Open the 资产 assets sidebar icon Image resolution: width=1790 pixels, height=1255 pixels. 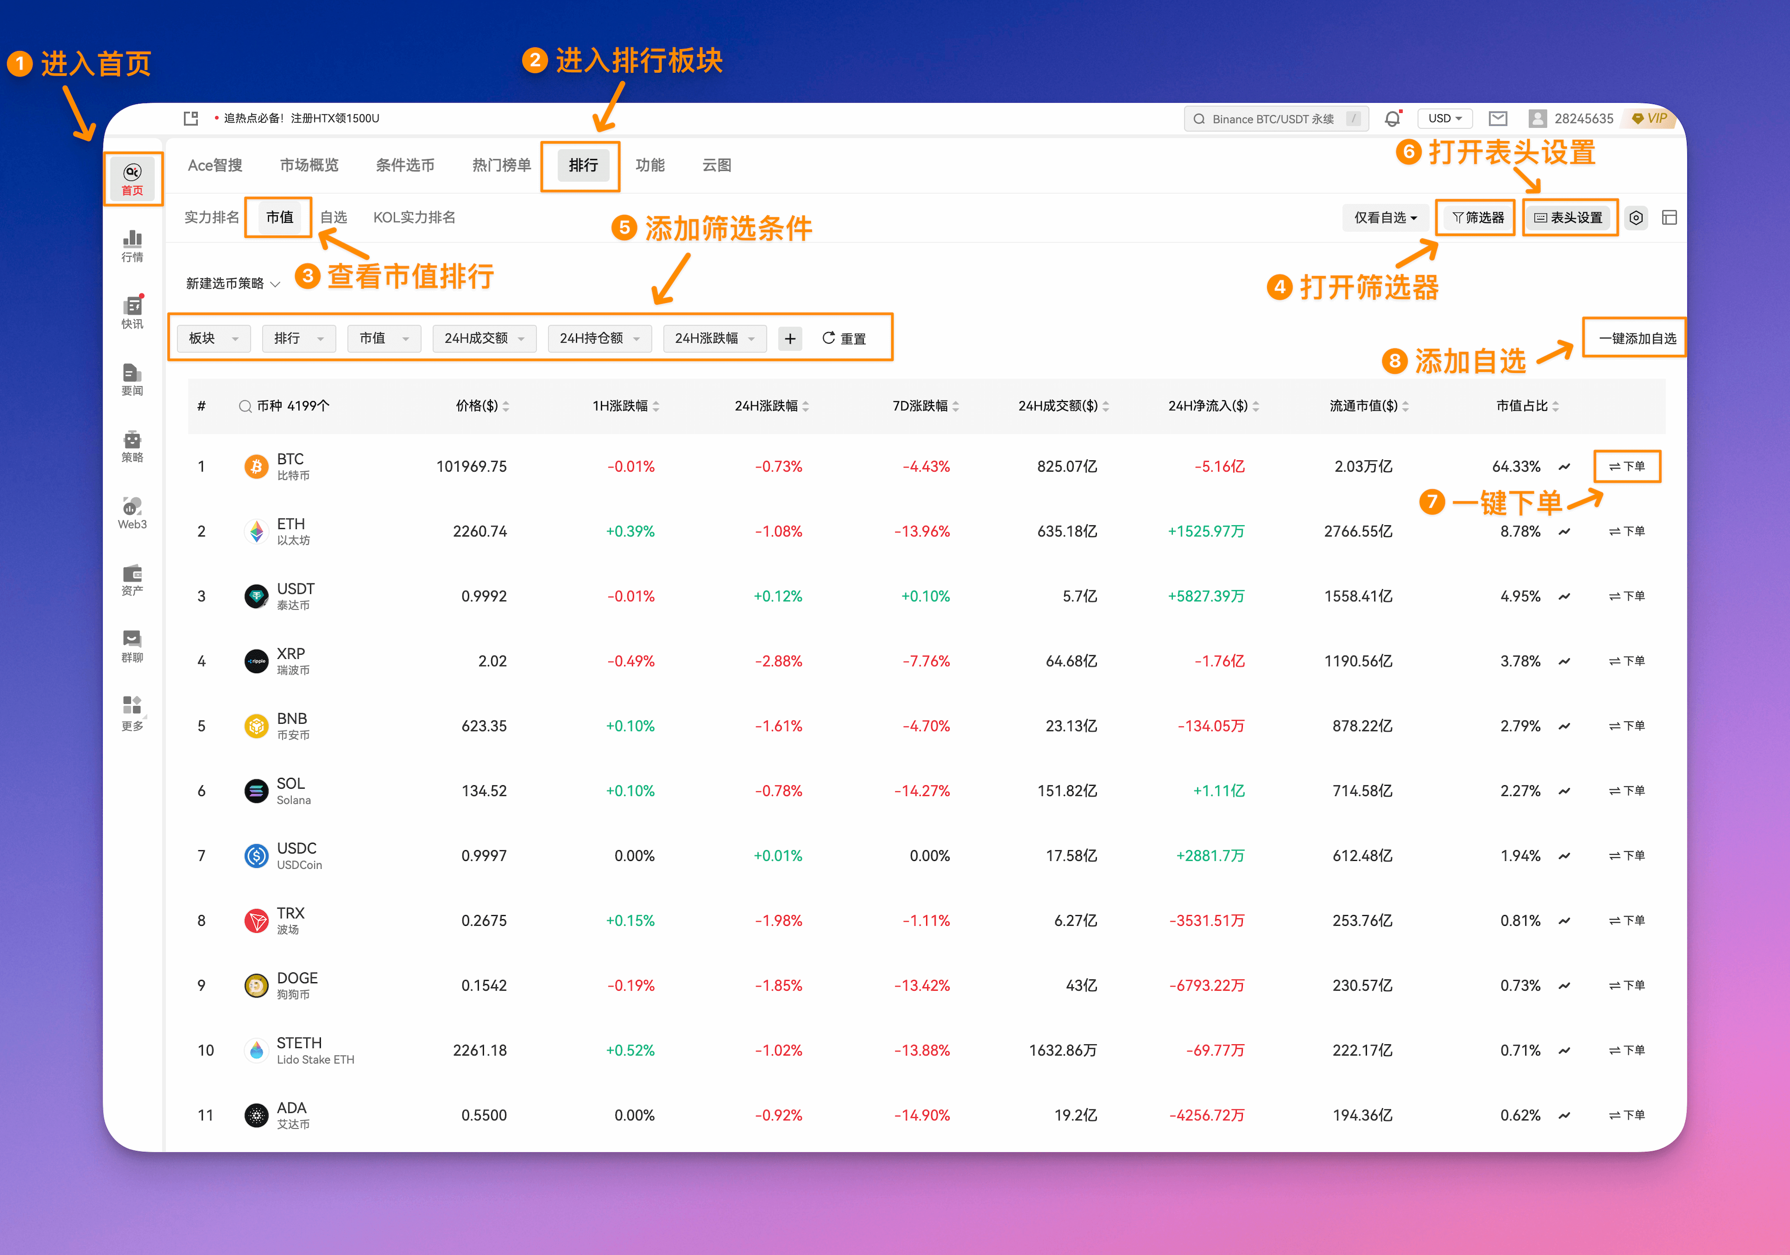coord(132,580)
